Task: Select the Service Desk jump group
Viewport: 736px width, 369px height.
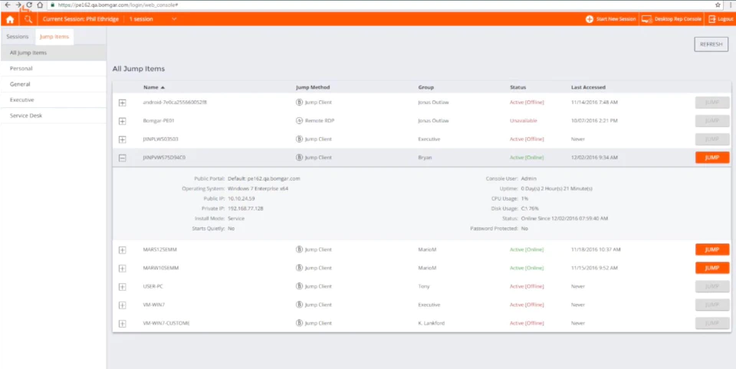Action: click(x=53, y=116)
